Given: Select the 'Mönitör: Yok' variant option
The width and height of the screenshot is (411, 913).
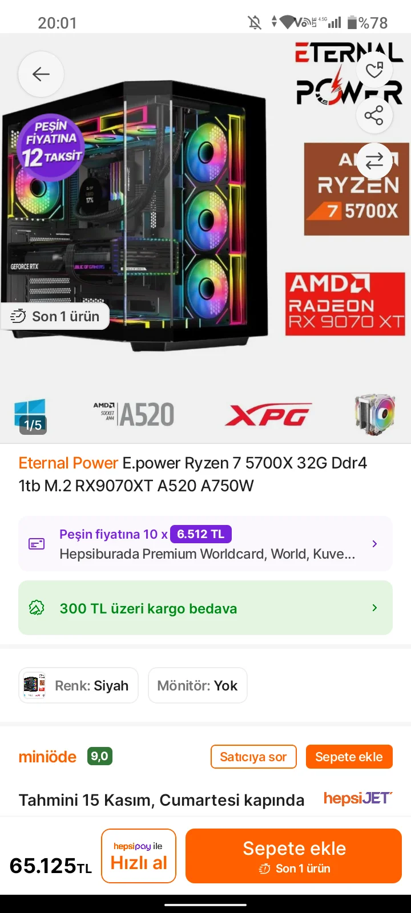Looking at the screenshot, I should pos(198,685).
